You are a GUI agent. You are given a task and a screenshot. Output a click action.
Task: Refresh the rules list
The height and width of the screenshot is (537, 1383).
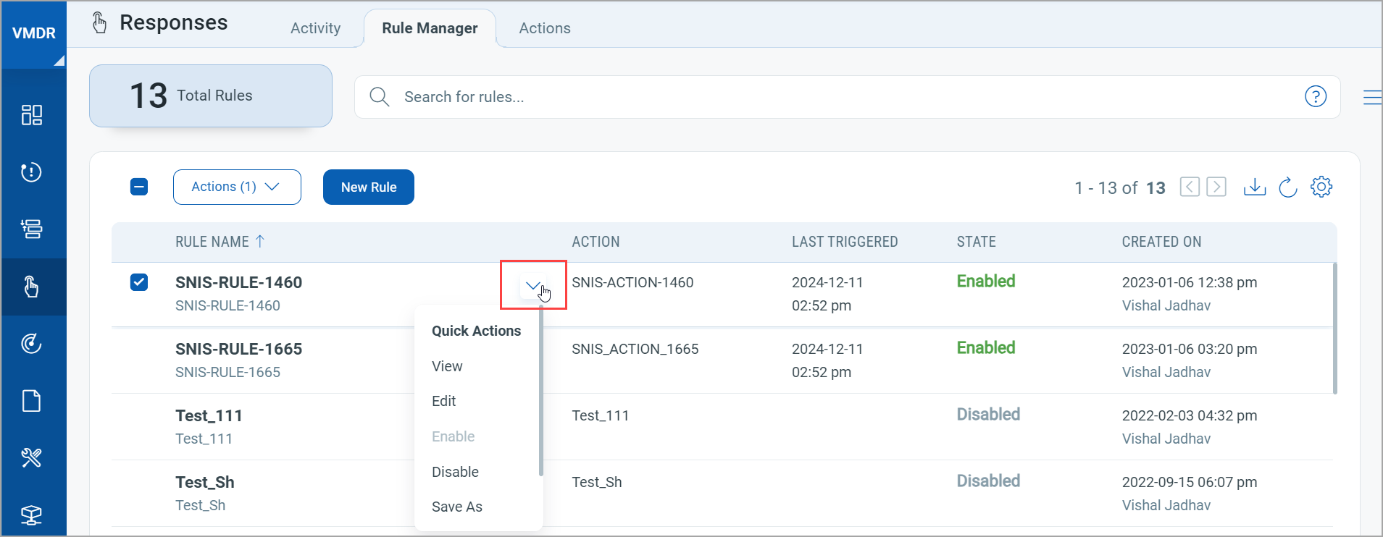[1287, 187]
